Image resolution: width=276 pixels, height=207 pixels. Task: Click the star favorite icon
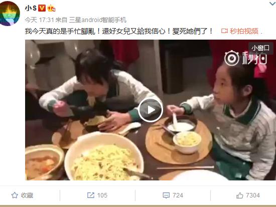pyautogui.click(x=15, y=195)
